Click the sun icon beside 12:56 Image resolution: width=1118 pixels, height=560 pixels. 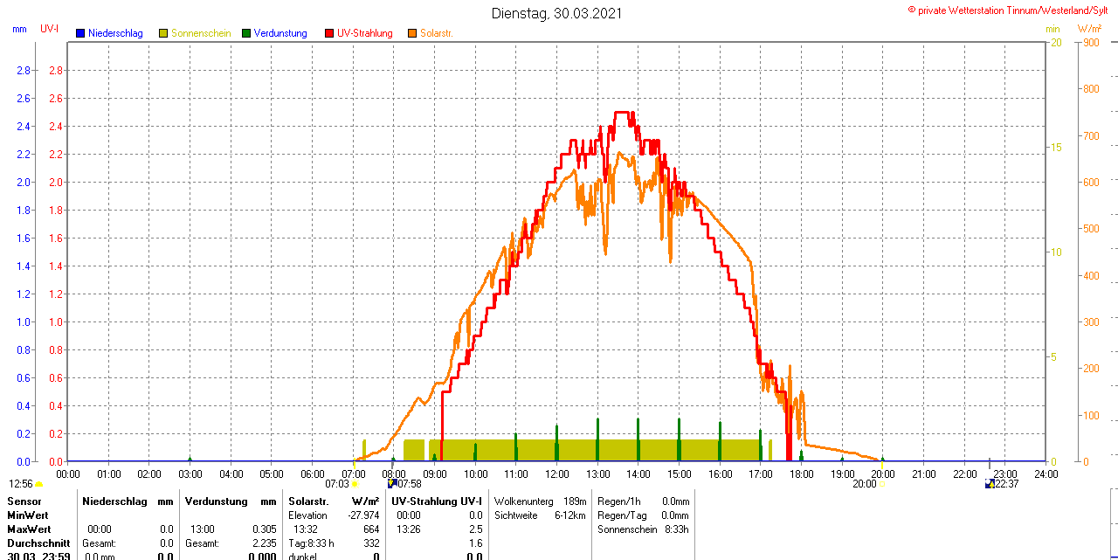(x=39, y=484)
